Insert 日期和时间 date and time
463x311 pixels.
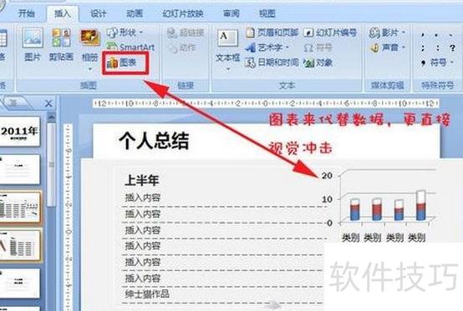click(272, 63)
